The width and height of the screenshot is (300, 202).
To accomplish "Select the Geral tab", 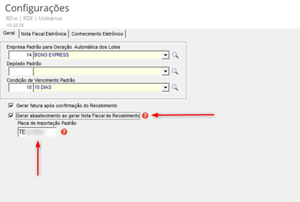I will (9, 33).
